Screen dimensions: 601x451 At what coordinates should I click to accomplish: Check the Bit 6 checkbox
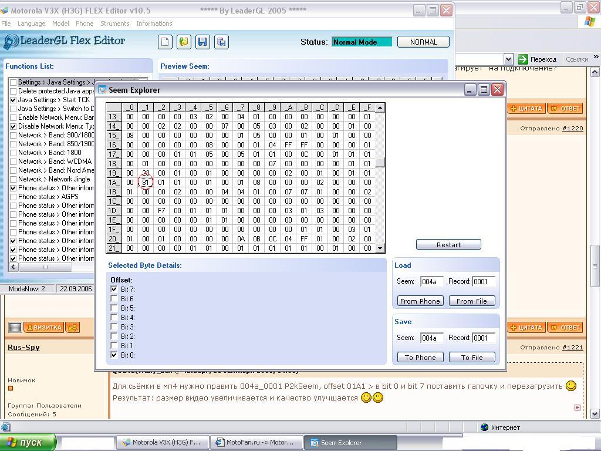point(114,299)
